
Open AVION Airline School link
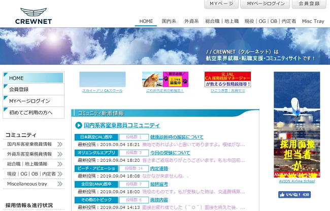[297, 181]
